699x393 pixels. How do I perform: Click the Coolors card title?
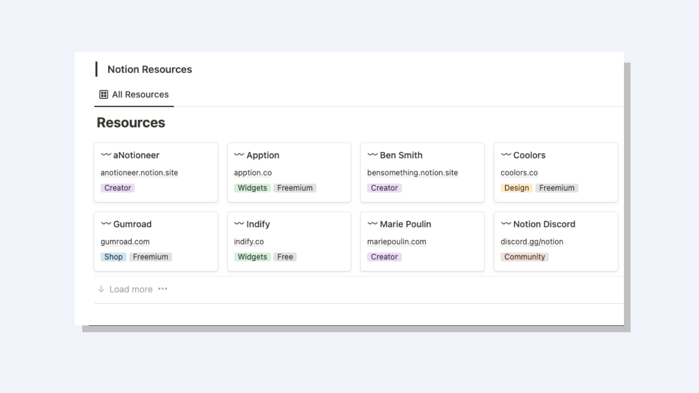pos(529,155)
